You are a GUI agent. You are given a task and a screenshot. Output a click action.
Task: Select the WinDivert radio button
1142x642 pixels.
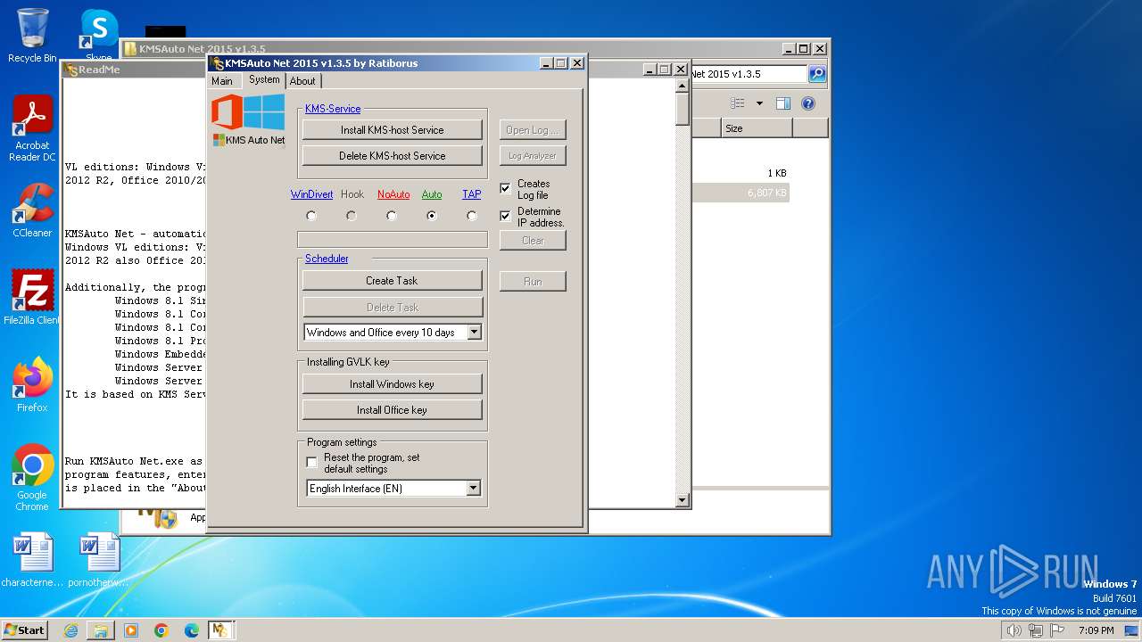point(311,216)
